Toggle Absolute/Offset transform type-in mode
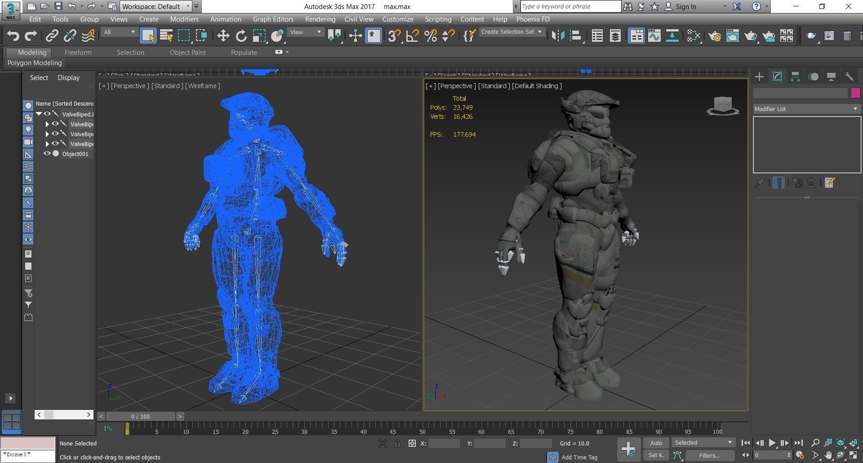863x463 pixels. pos(412,444)
